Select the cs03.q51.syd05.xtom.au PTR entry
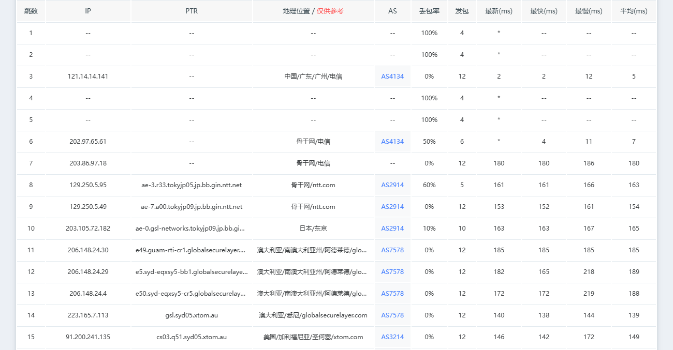This screenshot has height=350, width=673. (192, 337)
